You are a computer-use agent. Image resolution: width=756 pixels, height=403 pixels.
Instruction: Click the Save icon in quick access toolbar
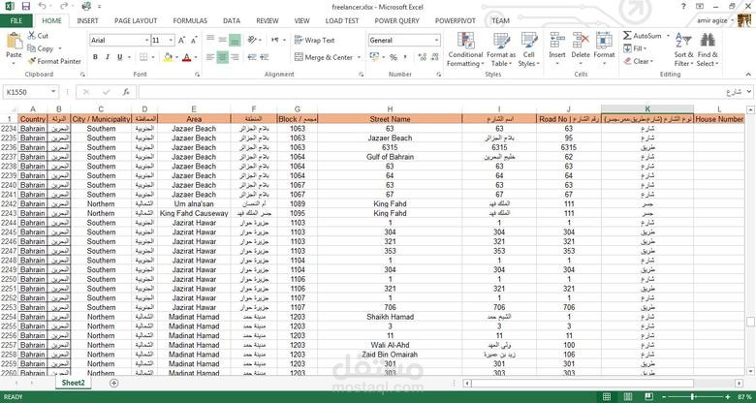[x=25, y=7]
